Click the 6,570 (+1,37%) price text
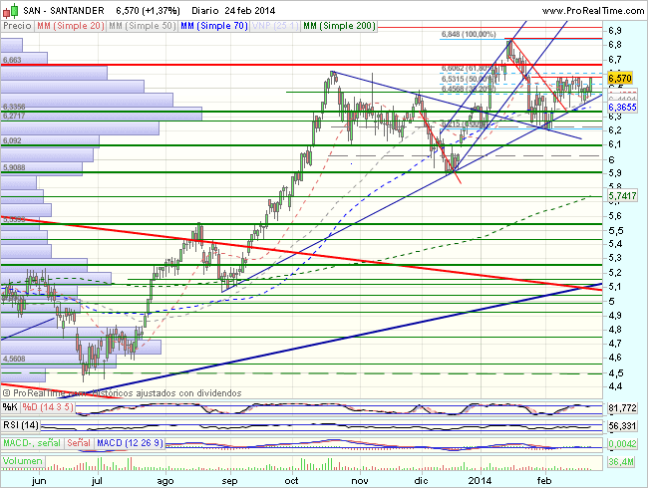Viewport: 648px width, 488px height. pyautogui.click(x=148, y=10)
